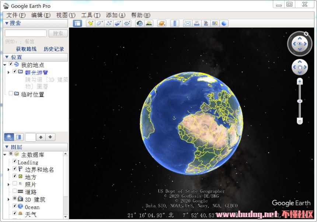Viewport: 317px width, 222px height.
Task: Add a path using the toolbar
Action: click(109, 24)
